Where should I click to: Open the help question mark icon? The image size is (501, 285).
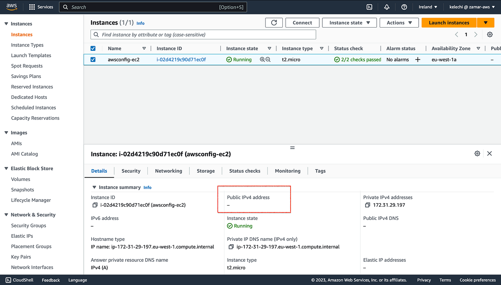pos(404,7)
